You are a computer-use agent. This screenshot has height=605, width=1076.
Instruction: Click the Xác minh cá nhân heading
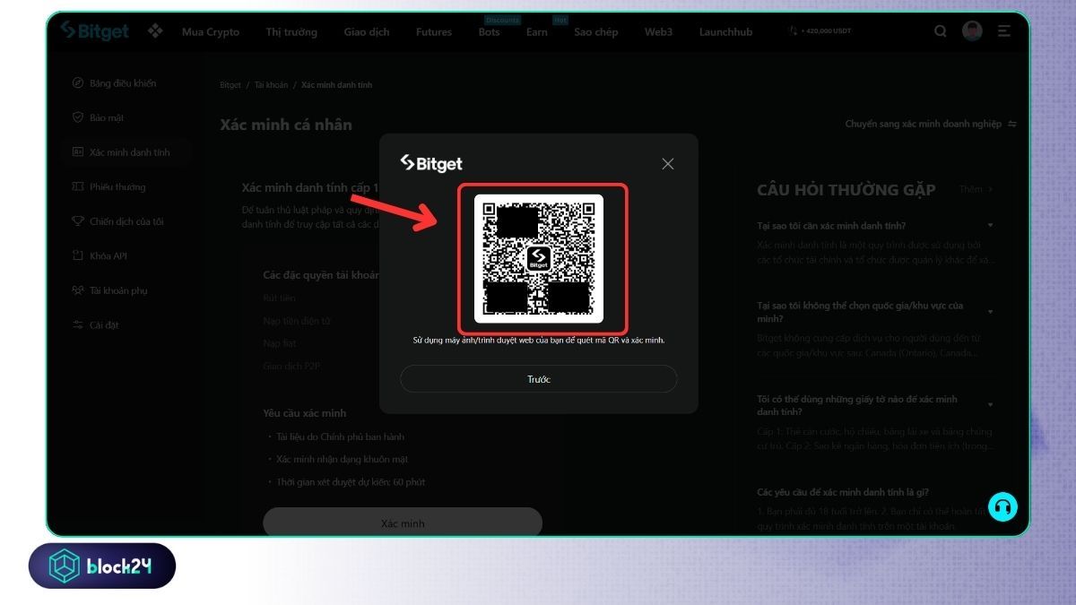coord(286,125)
